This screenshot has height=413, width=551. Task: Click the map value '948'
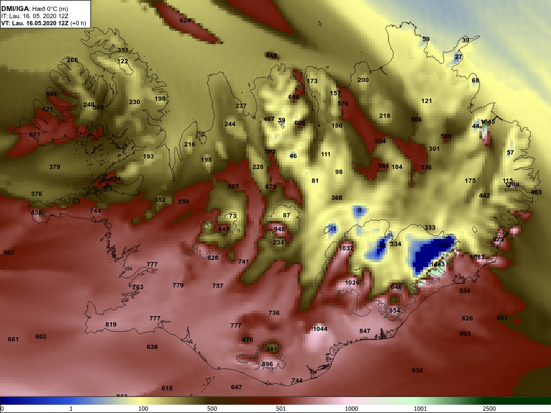pyautogui.click(x=279, y=229)
